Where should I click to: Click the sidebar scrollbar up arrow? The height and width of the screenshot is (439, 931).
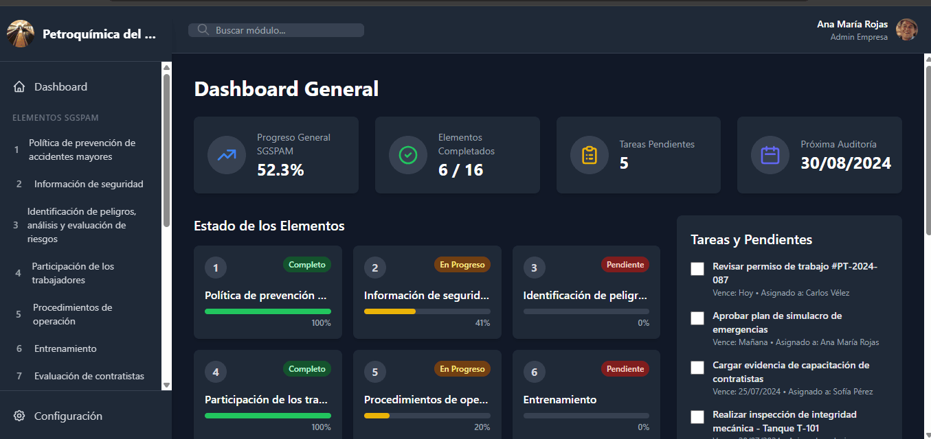pos(166,67)
